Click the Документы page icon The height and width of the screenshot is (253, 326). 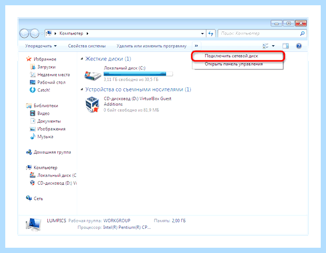(33, 121)
